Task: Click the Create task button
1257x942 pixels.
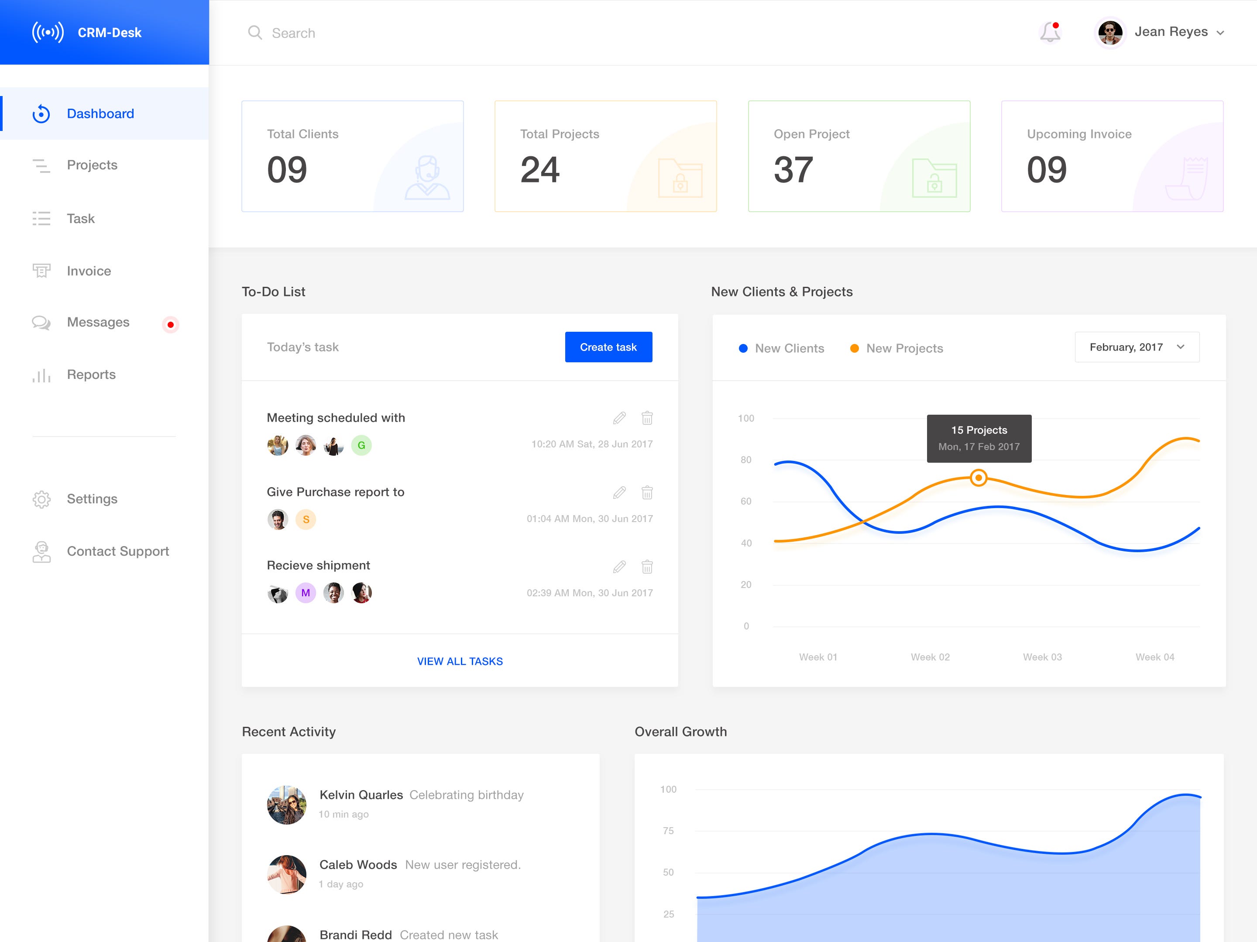Action: tap(608, 347)
